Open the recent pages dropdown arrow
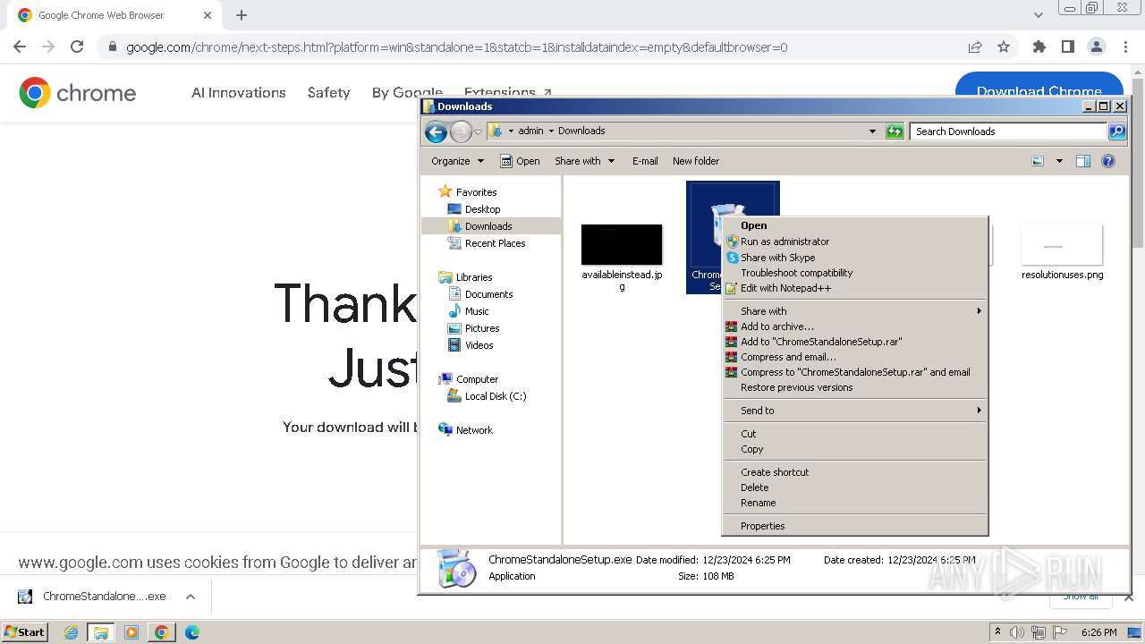Viewport: 1145px width, 644px height. pyautogui.click(x=478, y=132)
